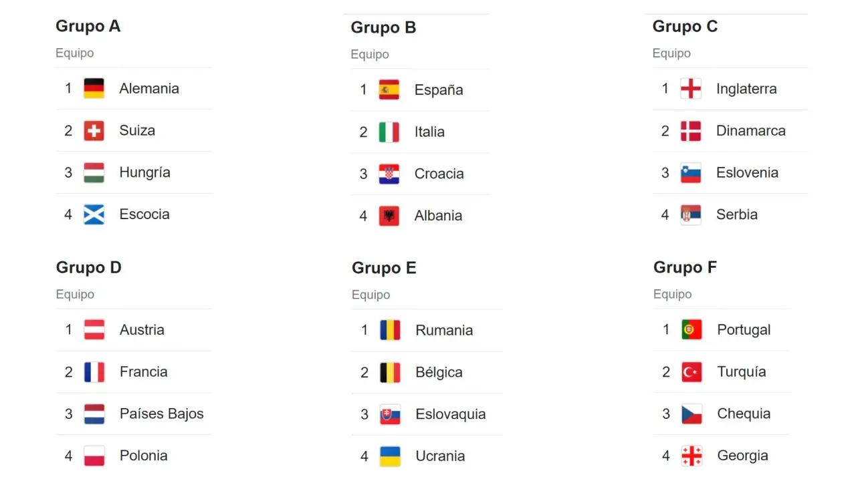
Task: Click the England flag icon
Action: point(690,89)
